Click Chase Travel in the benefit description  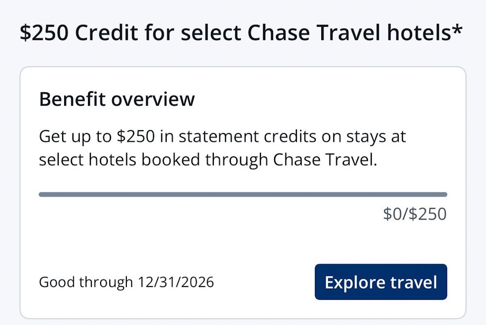click(x=325, y=160)
